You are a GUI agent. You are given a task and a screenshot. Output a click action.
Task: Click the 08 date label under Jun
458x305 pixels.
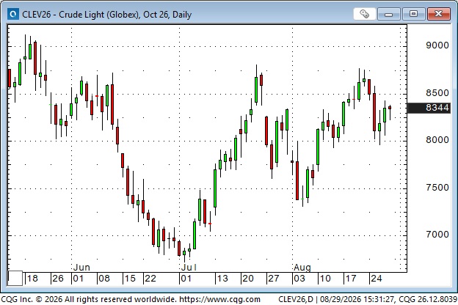(x=104, y=279)
